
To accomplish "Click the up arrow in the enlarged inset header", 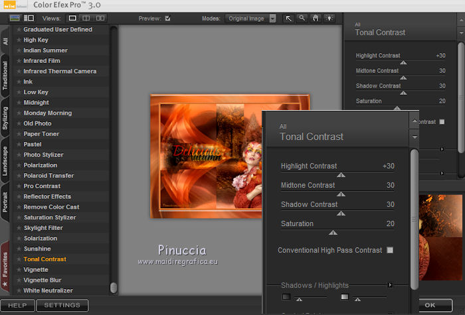I will coord(415,121).
